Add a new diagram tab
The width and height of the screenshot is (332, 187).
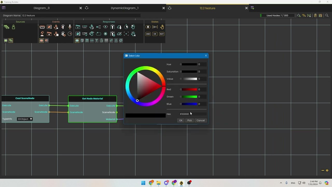[x=252, y=8]
